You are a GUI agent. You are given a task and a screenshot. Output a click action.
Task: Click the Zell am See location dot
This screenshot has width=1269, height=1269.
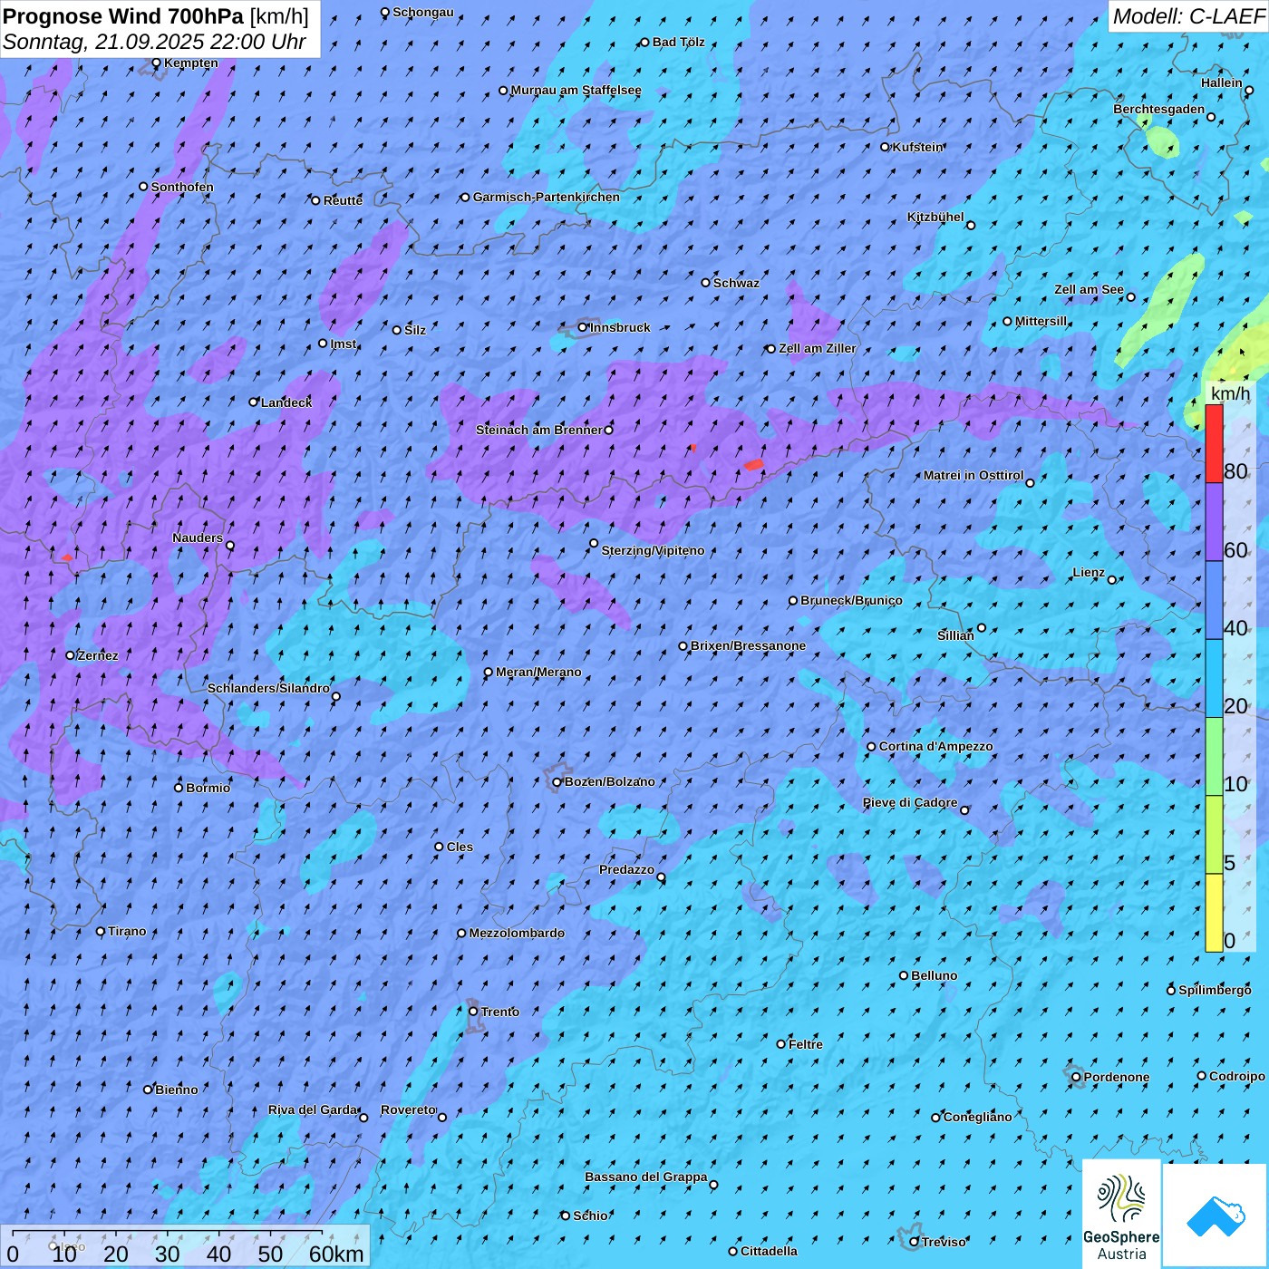click(1130, 297)
